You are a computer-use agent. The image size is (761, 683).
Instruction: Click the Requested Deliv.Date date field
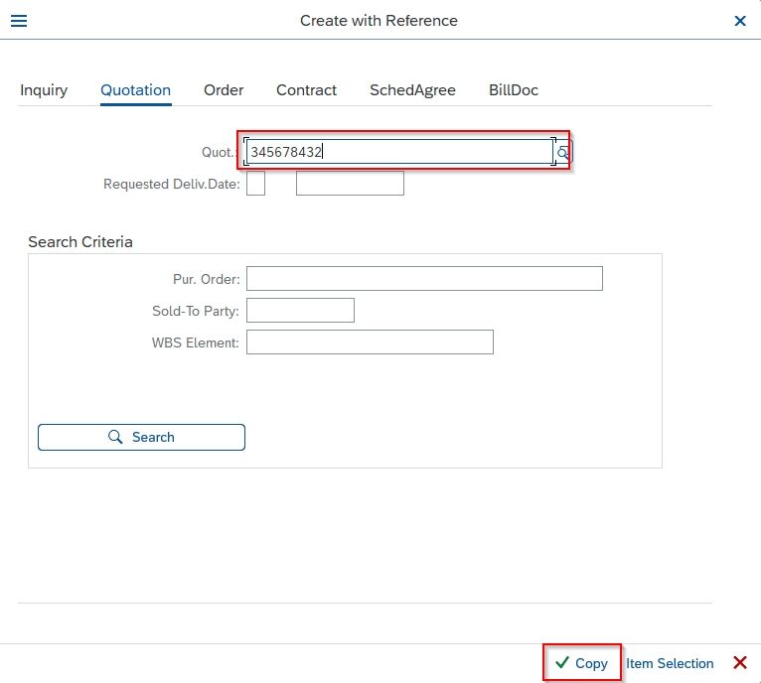point(350,184)
